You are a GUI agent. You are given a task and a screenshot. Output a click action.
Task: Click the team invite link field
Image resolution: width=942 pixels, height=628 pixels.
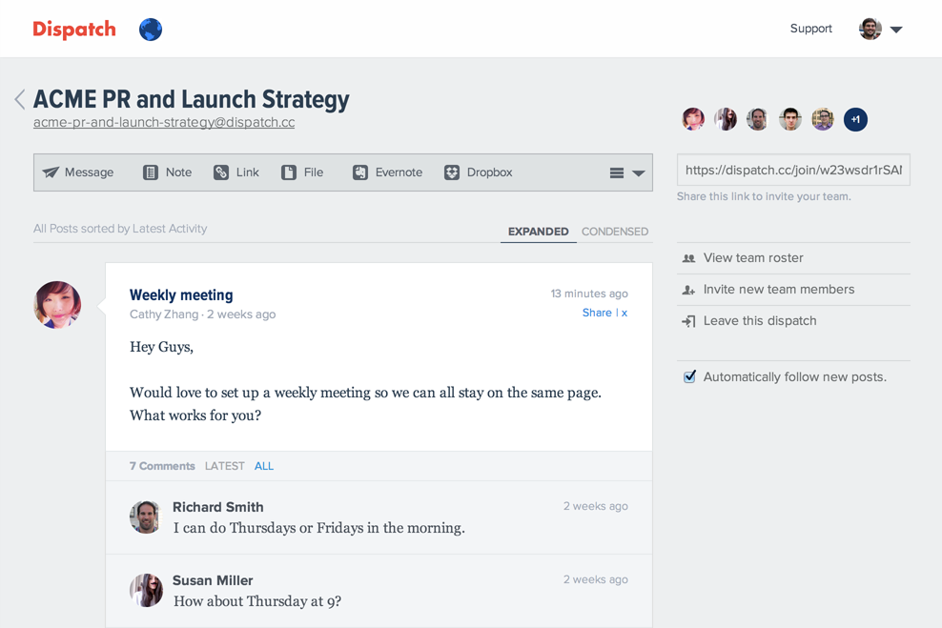[792, 169]
